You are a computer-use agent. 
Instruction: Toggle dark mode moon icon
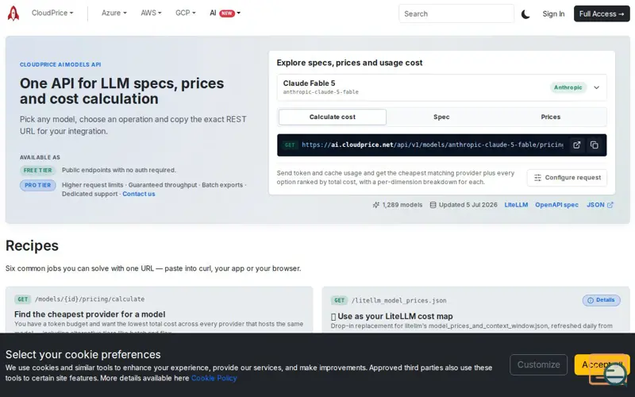525,14
